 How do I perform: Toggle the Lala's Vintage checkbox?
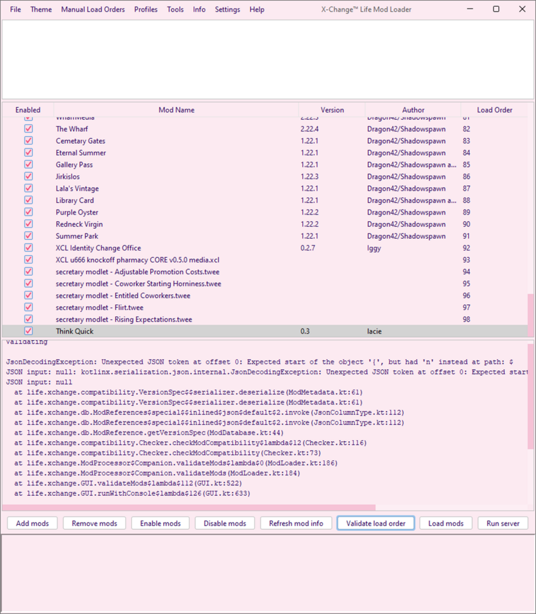pyautogui.click(x=28, y=188)
